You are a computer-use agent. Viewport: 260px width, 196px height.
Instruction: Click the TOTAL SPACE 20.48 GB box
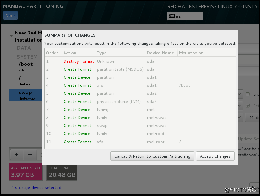tap(62, 172)
